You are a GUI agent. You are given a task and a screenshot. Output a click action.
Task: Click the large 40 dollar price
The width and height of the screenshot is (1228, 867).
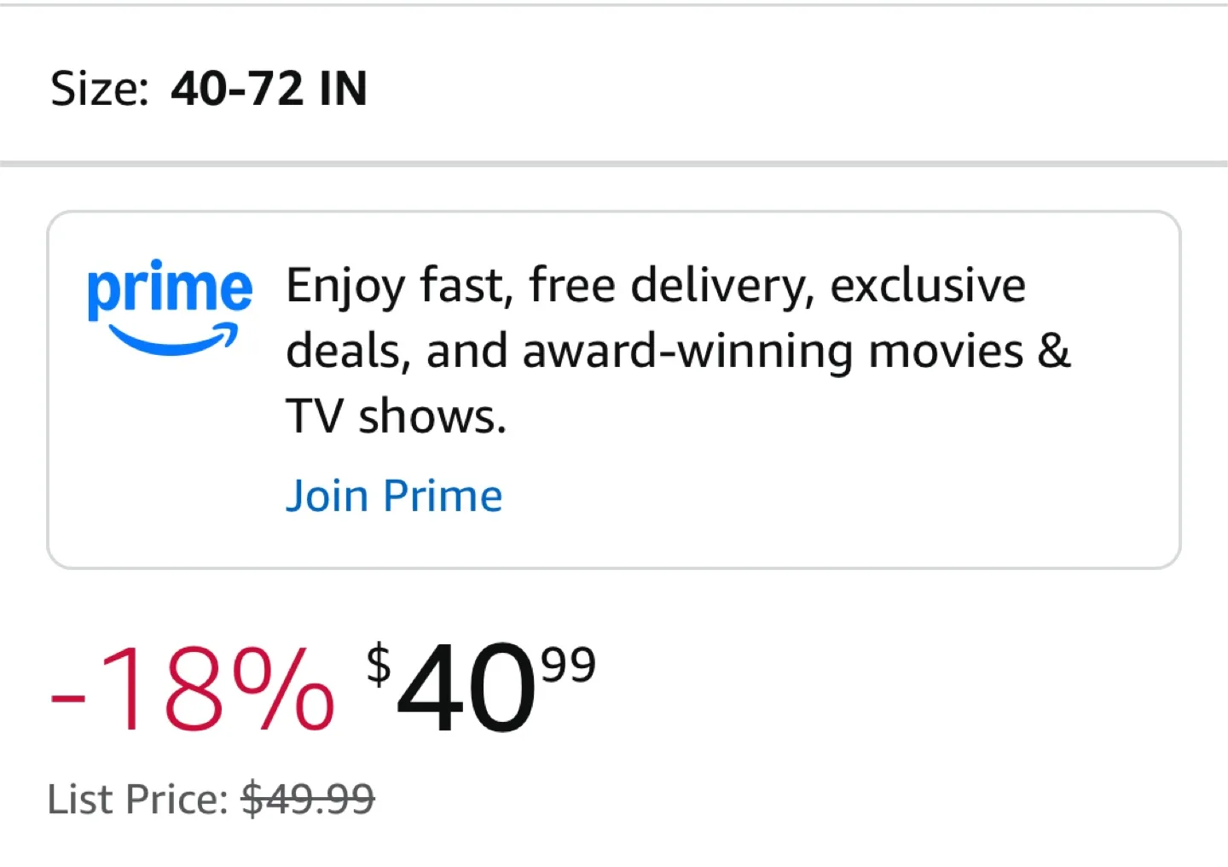click(x=466, y=689)
